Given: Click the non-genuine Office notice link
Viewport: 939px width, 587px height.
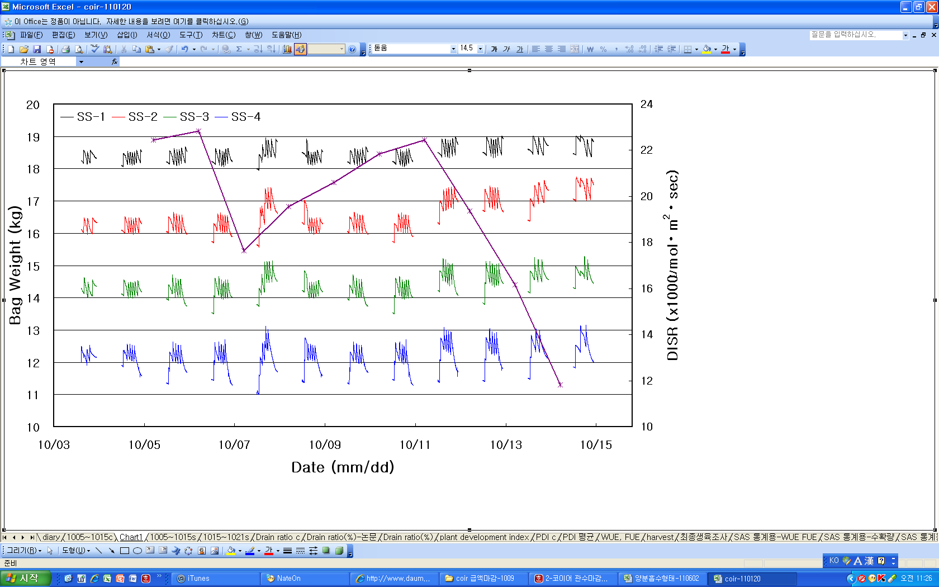Looking at the screenshot, I should pyautogui.click(x=131, y=21).
